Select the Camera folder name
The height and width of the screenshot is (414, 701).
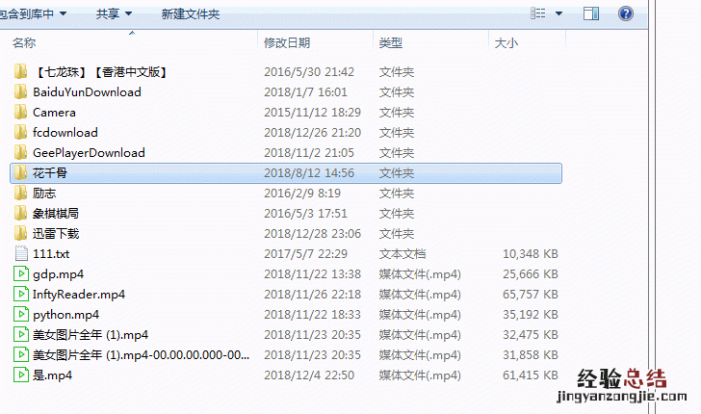click(x=54, y=113)
